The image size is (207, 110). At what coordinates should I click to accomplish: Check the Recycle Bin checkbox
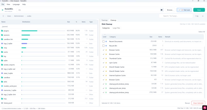point(103,46)
